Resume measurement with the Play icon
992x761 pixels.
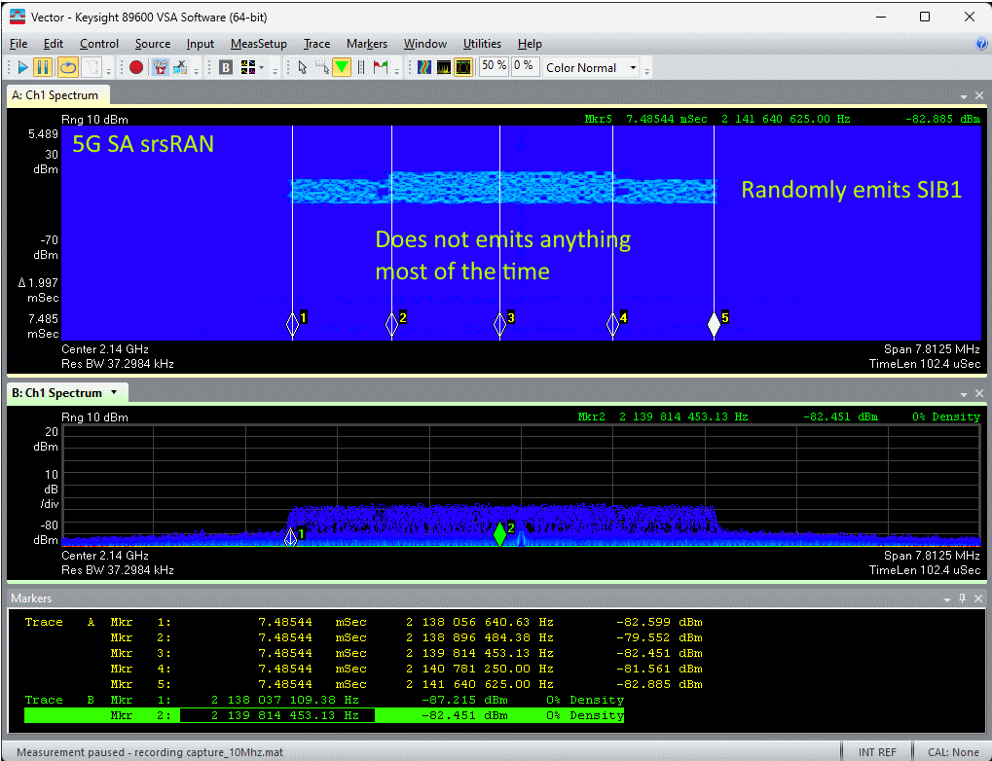point(23,67)
